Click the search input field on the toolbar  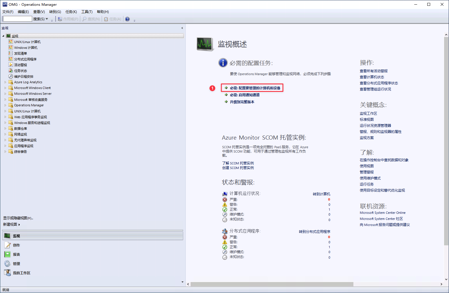click(17, 19)
